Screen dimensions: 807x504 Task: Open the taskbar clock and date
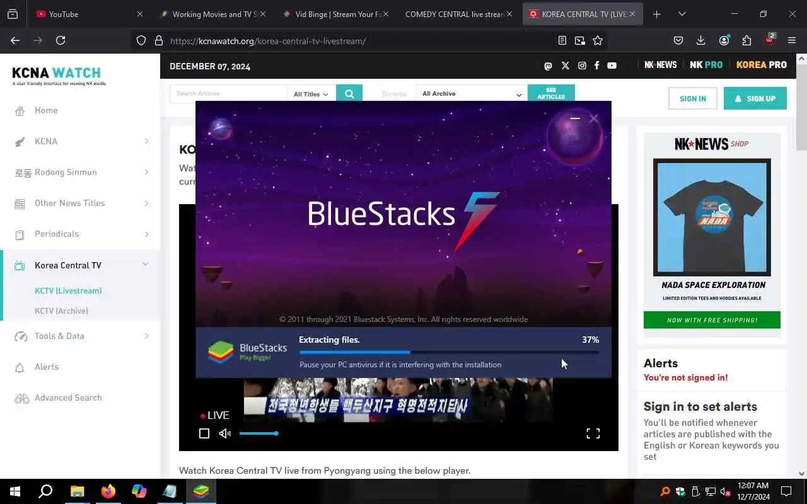coord(753,491)
